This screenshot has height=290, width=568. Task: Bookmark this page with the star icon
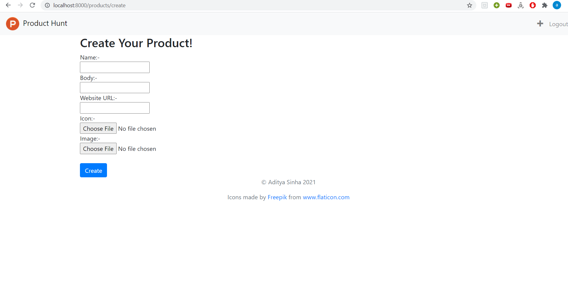(x=469, y=5)
